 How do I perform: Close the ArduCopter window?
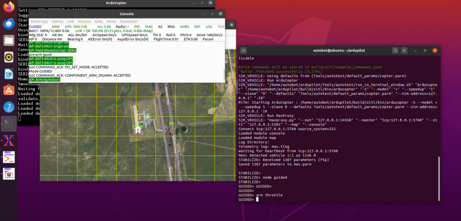click(x=211, y=3)
